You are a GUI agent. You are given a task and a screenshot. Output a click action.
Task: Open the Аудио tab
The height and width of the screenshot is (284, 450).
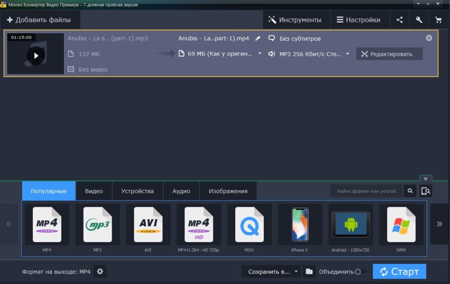click(181, 191)
